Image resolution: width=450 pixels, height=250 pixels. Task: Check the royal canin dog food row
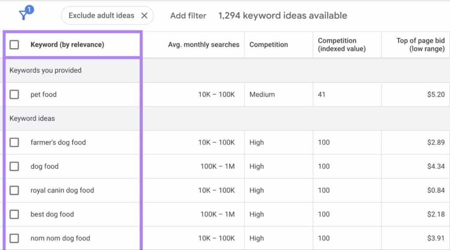point(15,190)
